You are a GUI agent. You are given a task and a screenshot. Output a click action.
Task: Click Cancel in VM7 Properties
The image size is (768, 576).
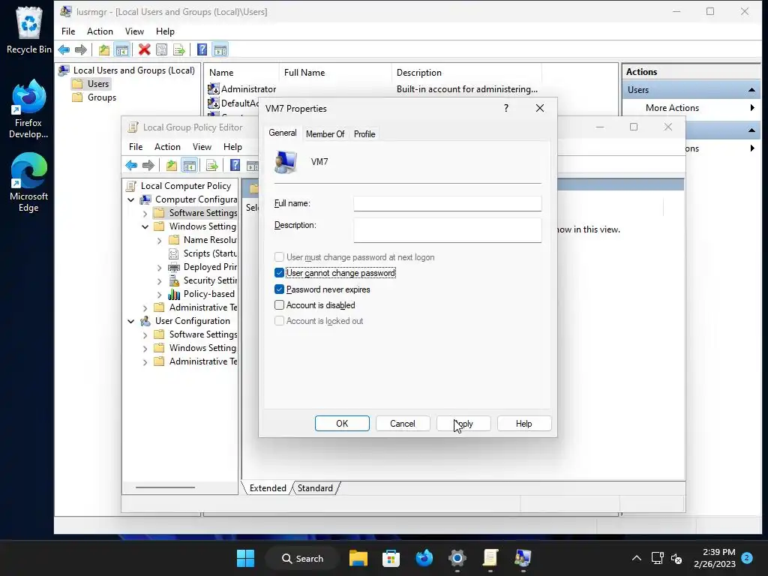click(x=403, y=424)
